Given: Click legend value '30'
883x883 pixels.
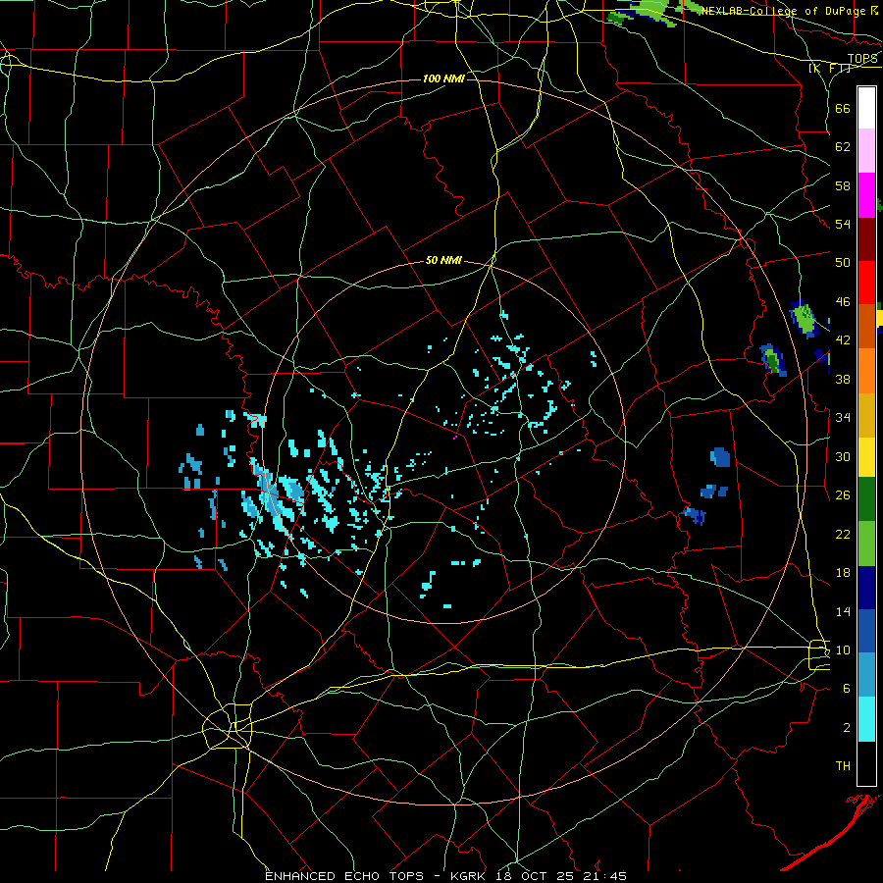Looking at the screenshot, I should coord(843,456).
